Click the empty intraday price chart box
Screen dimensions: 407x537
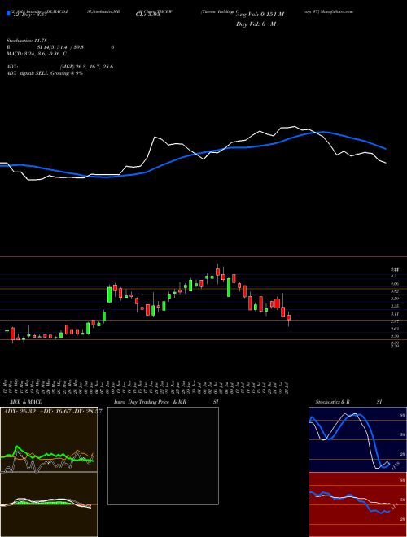coord(163,456)
